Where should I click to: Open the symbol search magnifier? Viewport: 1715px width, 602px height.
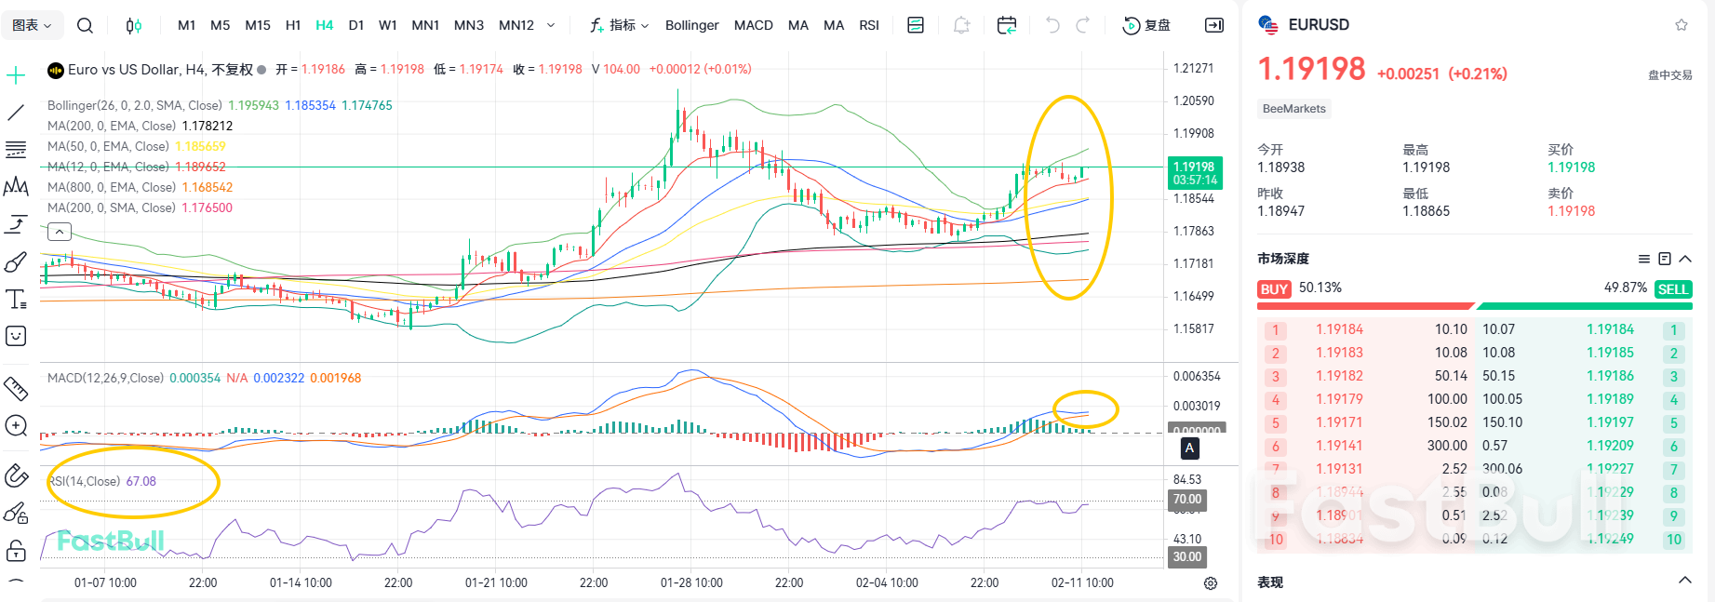(x=85, y=25)
